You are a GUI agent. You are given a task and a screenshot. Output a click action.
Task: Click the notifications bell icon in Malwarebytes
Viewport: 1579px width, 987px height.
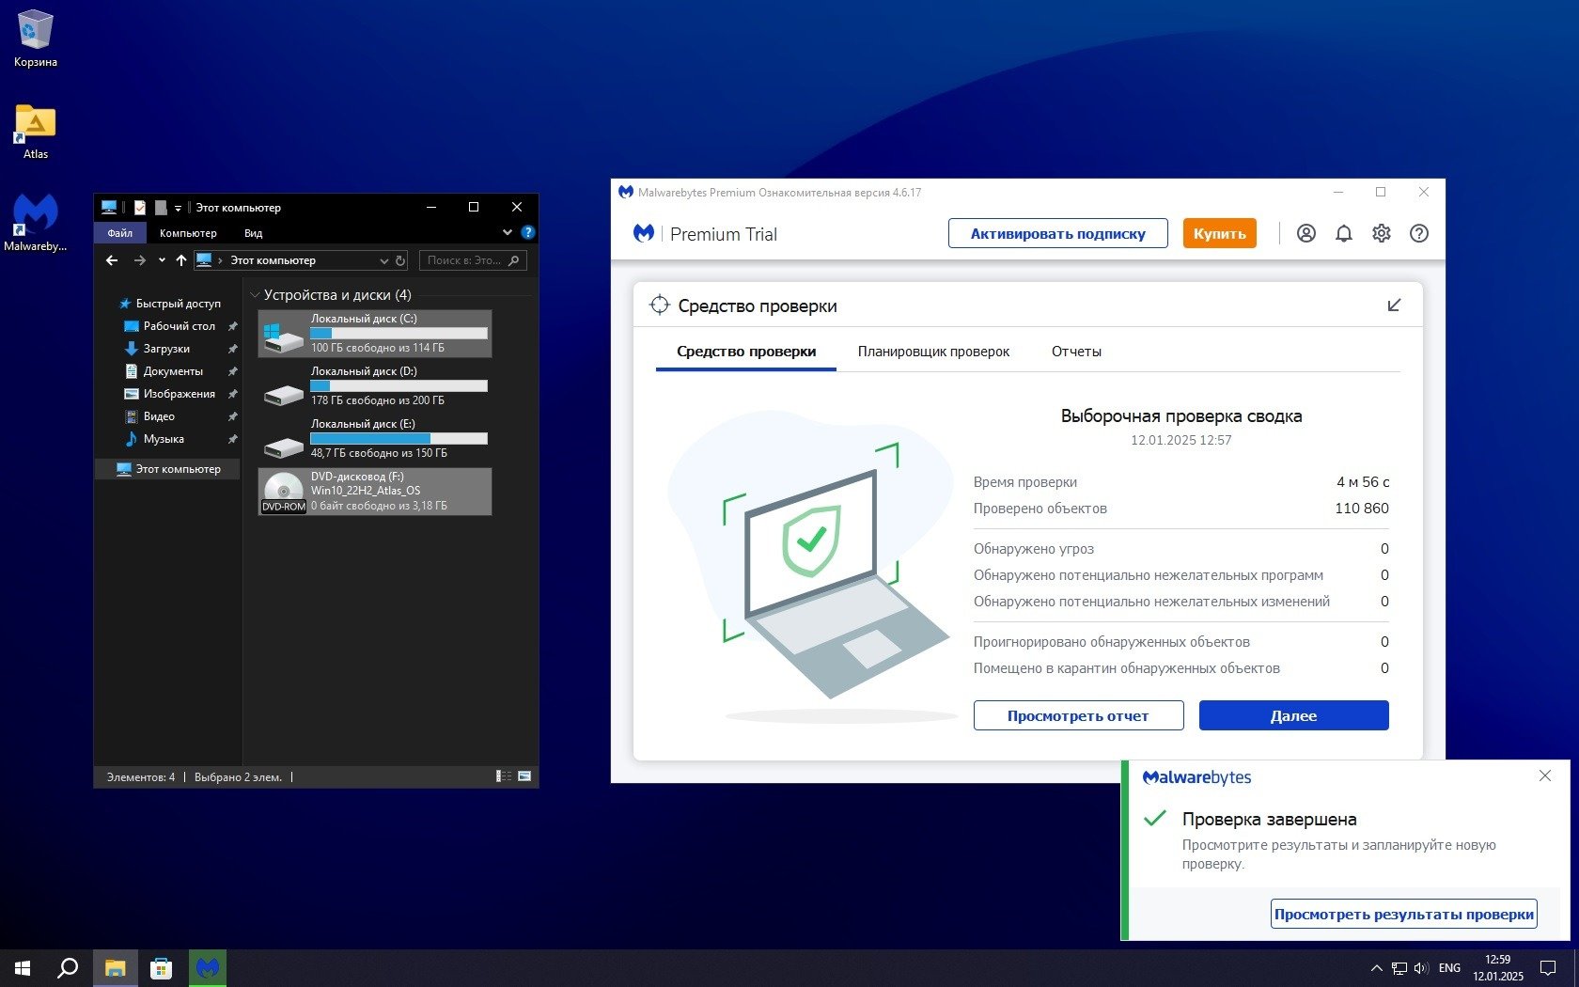tap(1343, 234)
